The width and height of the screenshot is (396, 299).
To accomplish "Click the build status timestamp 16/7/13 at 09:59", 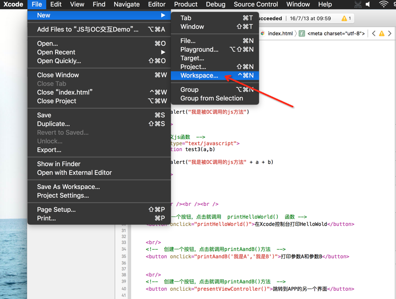I will (310, 18).
